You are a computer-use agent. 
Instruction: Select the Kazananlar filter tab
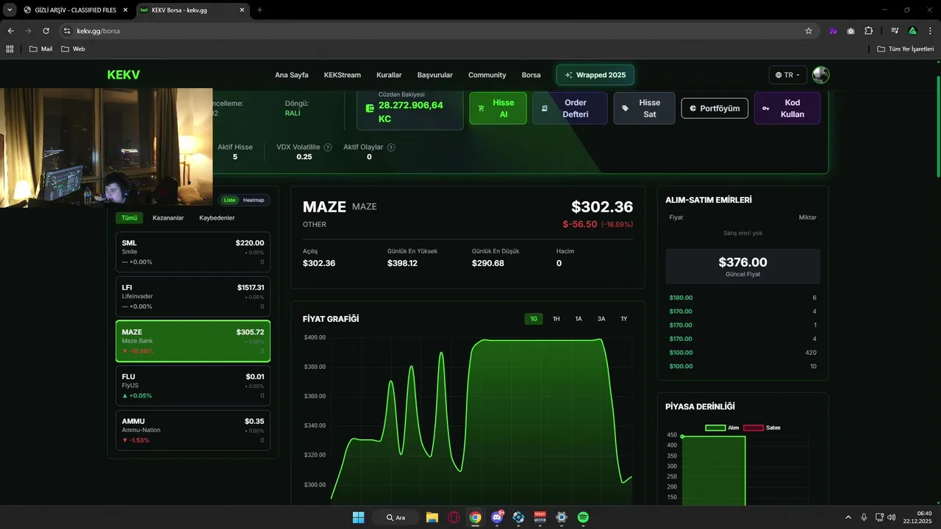point(168,218)
